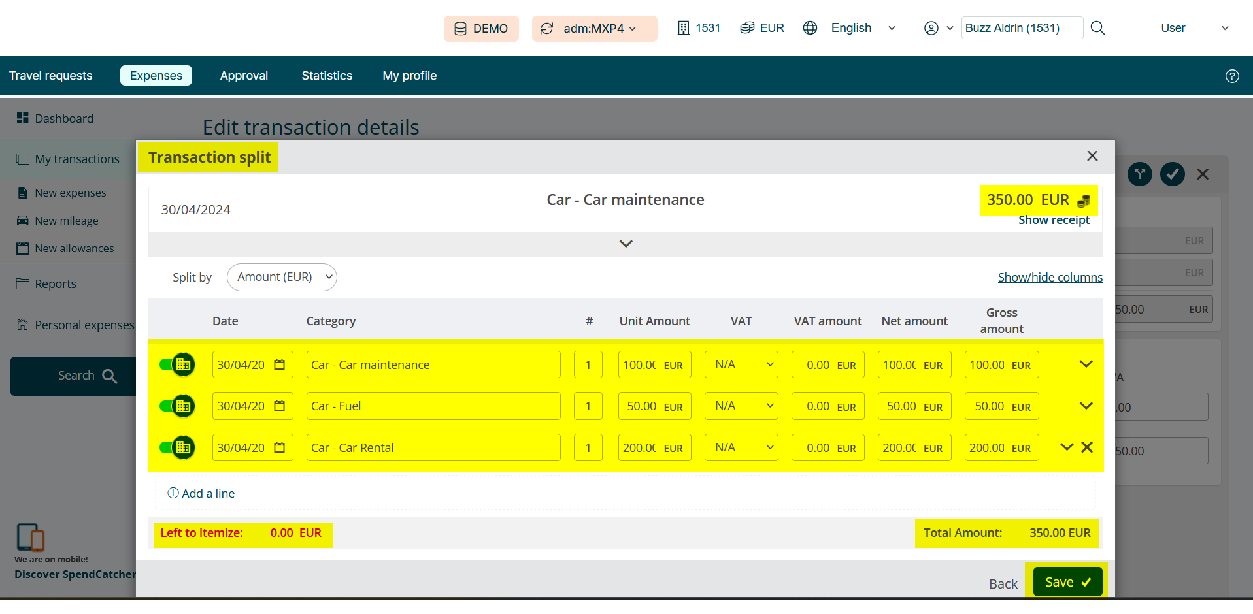Click the magnifier search icon beside the user field
Screen dimensions: 1253x614
click(1097, 28)
